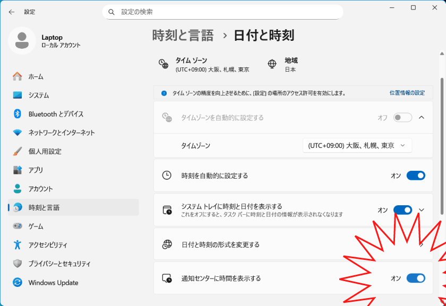Image resolution: width=446 pixels, height=306 pixels.
Task: Click the ゲーム controller icon
Action: (x=18, y=226)
